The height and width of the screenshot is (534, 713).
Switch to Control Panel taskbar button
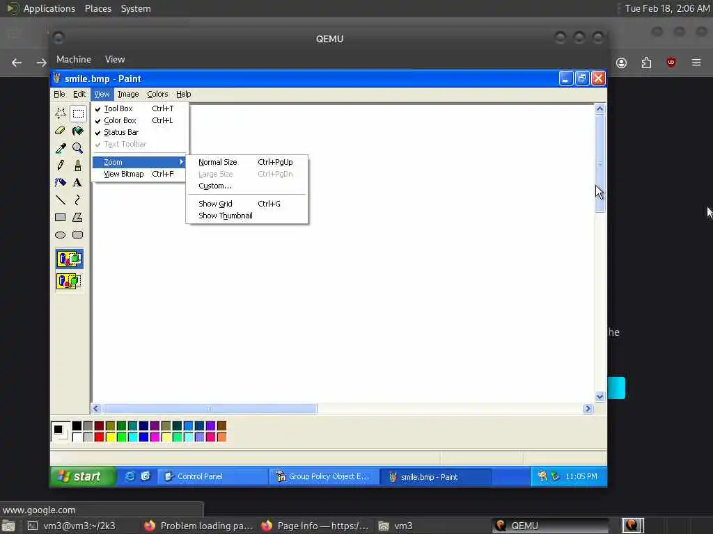click(213, 476)
